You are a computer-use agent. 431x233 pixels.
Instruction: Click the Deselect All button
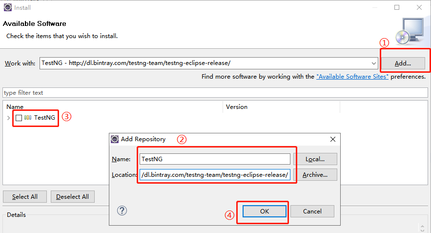[x=73, y=197]
